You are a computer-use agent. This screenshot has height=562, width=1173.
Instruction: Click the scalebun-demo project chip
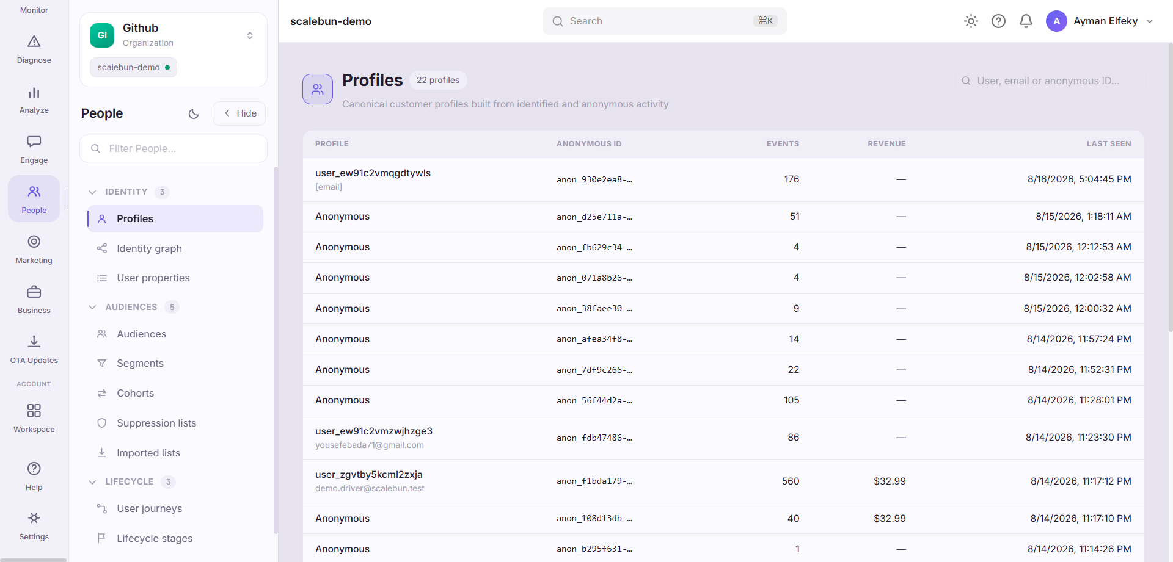[x=133, y=67]
